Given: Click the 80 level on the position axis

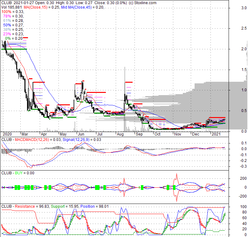Looking at the screenshot, I should click(x=245, y=212).
